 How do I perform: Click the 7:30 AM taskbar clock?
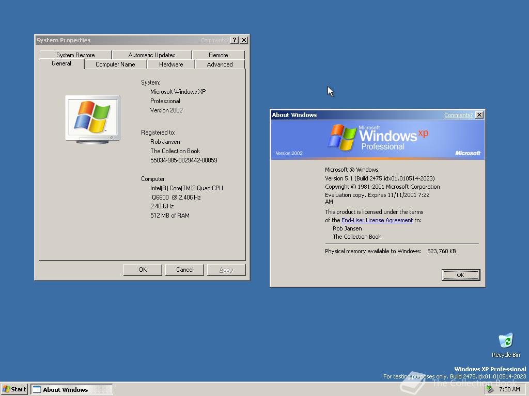[509, 389]
